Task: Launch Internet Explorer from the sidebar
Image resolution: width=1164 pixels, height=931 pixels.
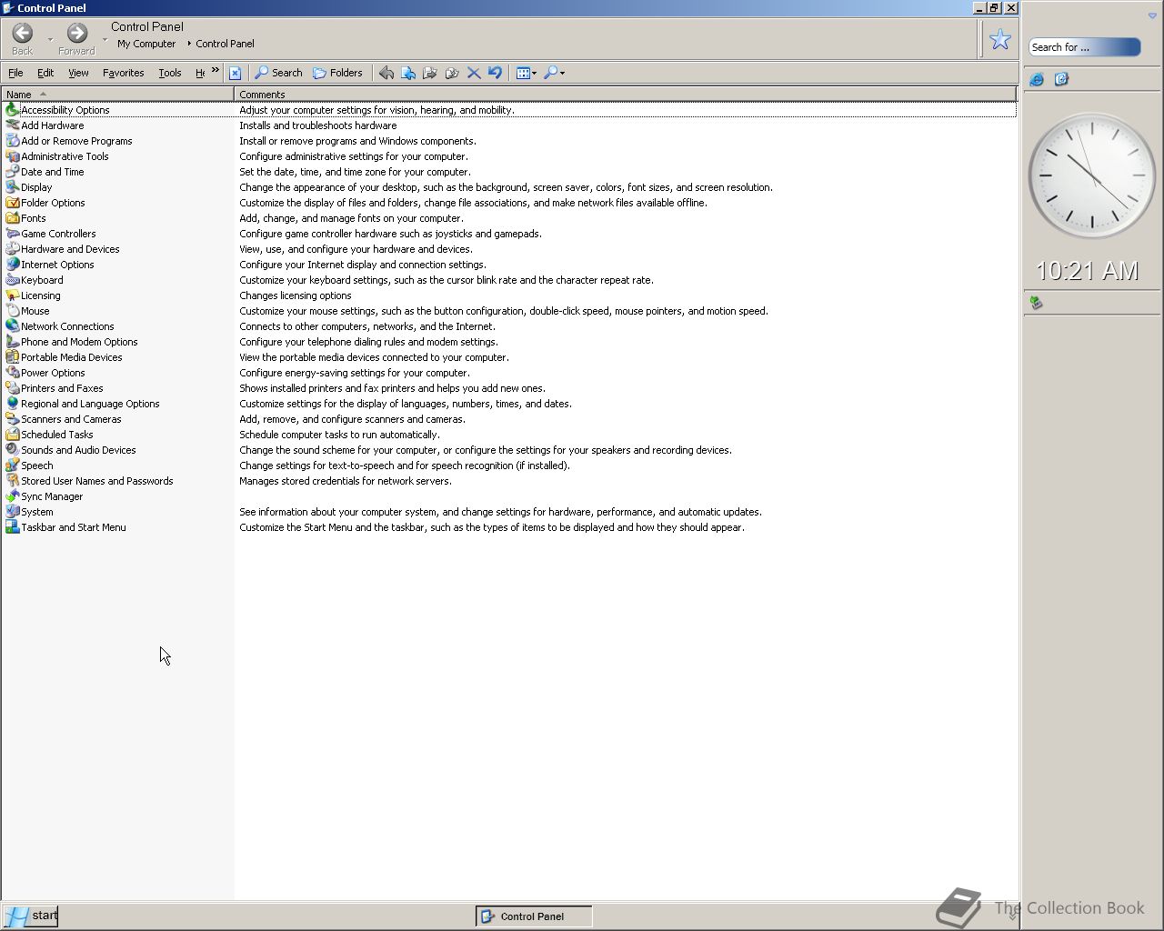Action: (1037, 80)
